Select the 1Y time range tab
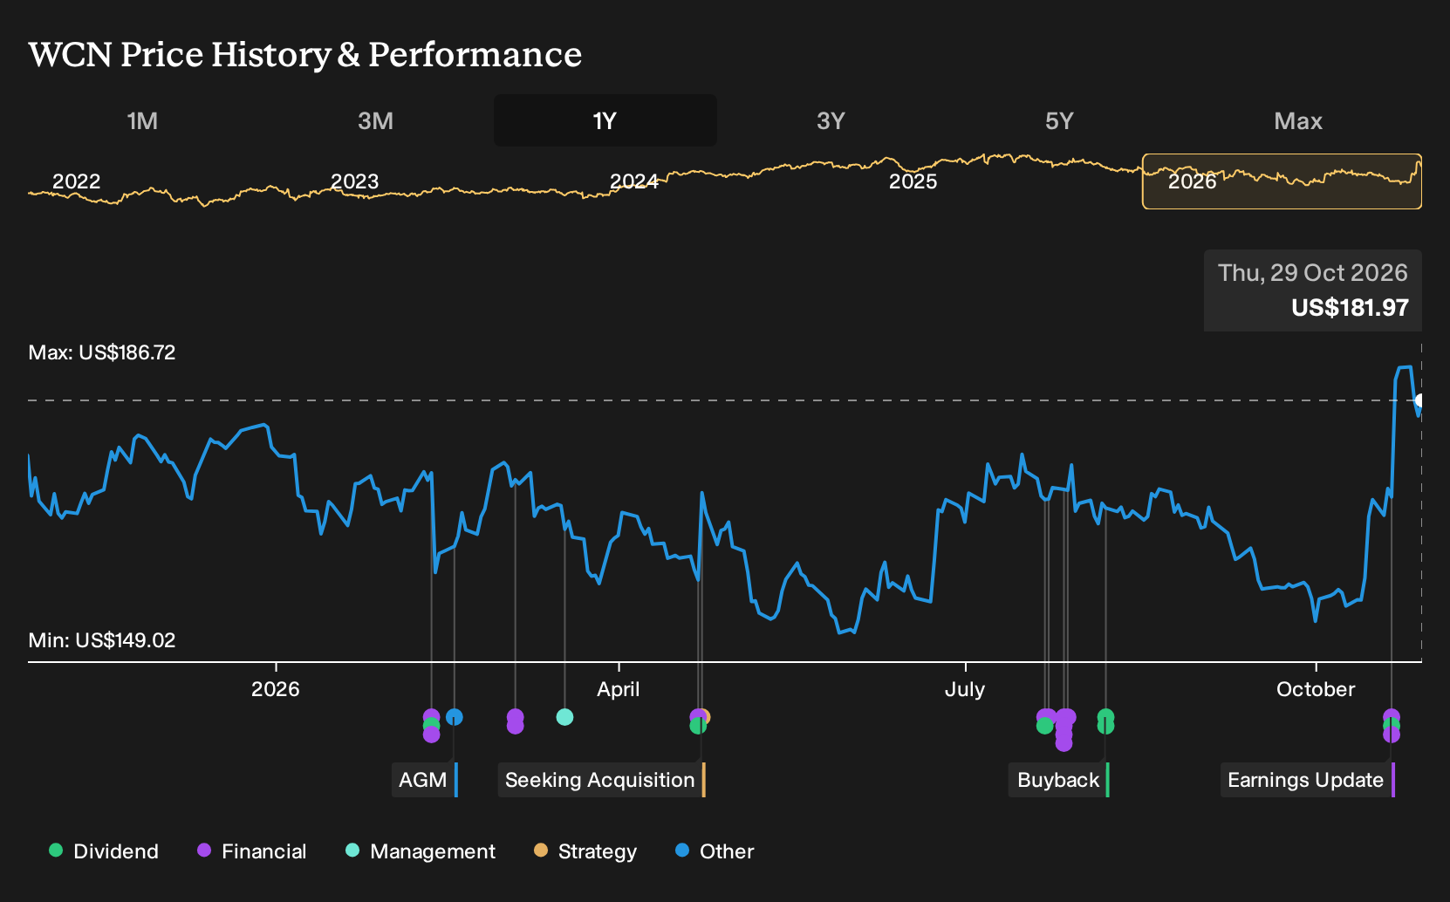This screenshot has height=902, width=1450. [x=605, y=120]
